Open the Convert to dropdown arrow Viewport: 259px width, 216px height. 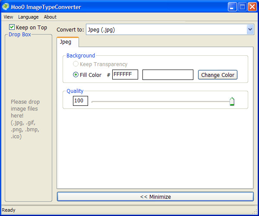point(250,29)
